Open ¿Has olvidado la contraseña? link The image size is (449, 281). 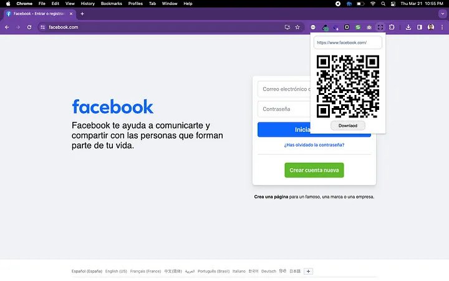coord(314,145)
